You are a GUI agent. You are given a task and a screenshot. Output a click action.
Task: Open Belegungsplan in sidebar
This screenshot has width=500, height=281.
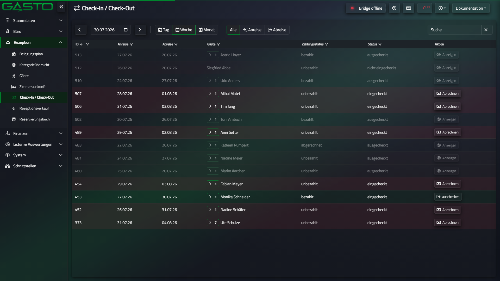[x=34, y=54]
